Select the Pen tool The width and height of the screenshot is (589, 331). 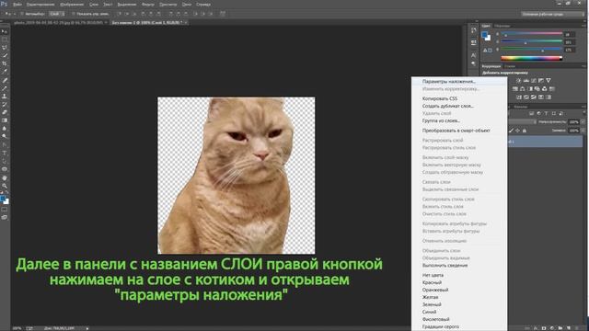click(5, 145)
